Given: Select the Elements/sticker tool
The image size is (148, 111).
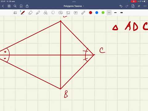Looking at the screenshot, I should coord(60,13).
